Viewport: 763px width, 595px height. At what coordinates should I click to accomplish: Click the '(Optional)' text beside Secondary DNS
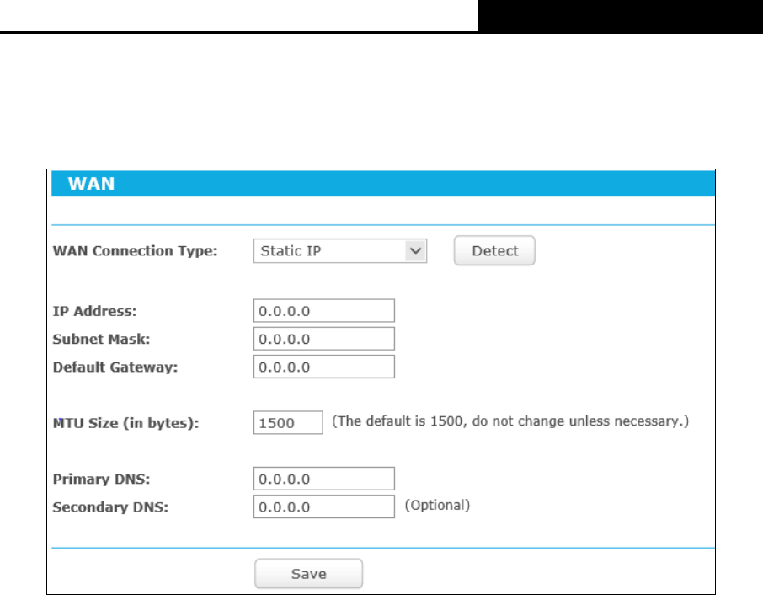(437, 505)
